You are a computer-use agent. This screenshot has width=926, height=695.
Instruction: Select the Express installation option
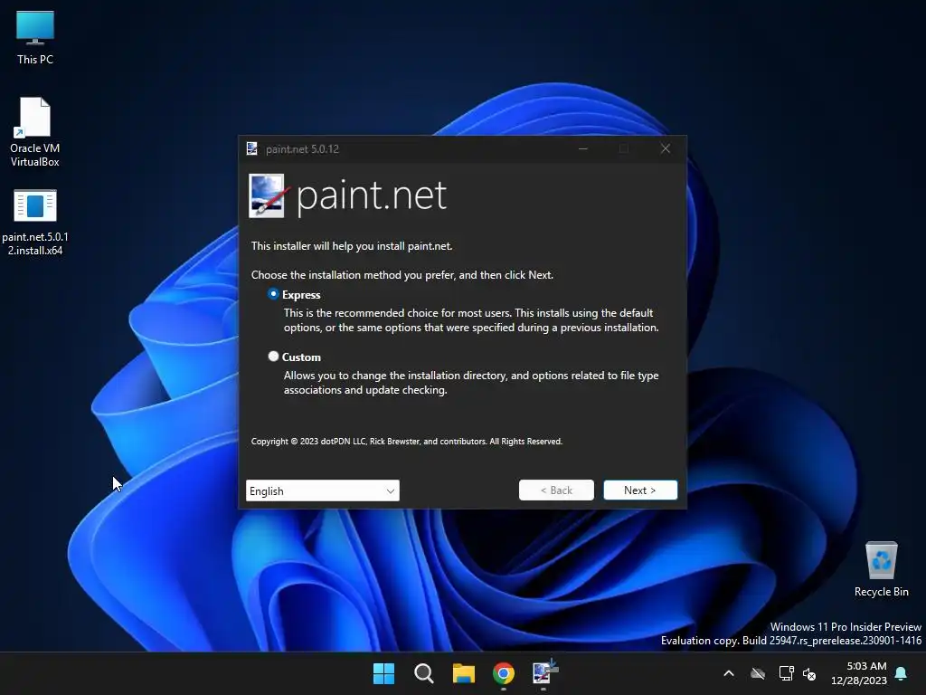tap(273, 294)
